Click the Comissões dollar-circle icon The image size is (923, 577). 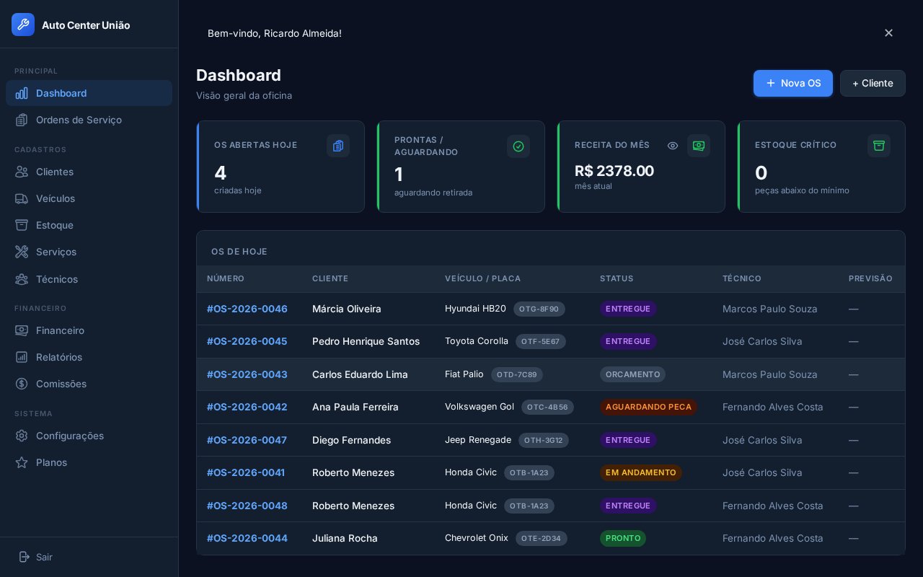pos(22,384)
